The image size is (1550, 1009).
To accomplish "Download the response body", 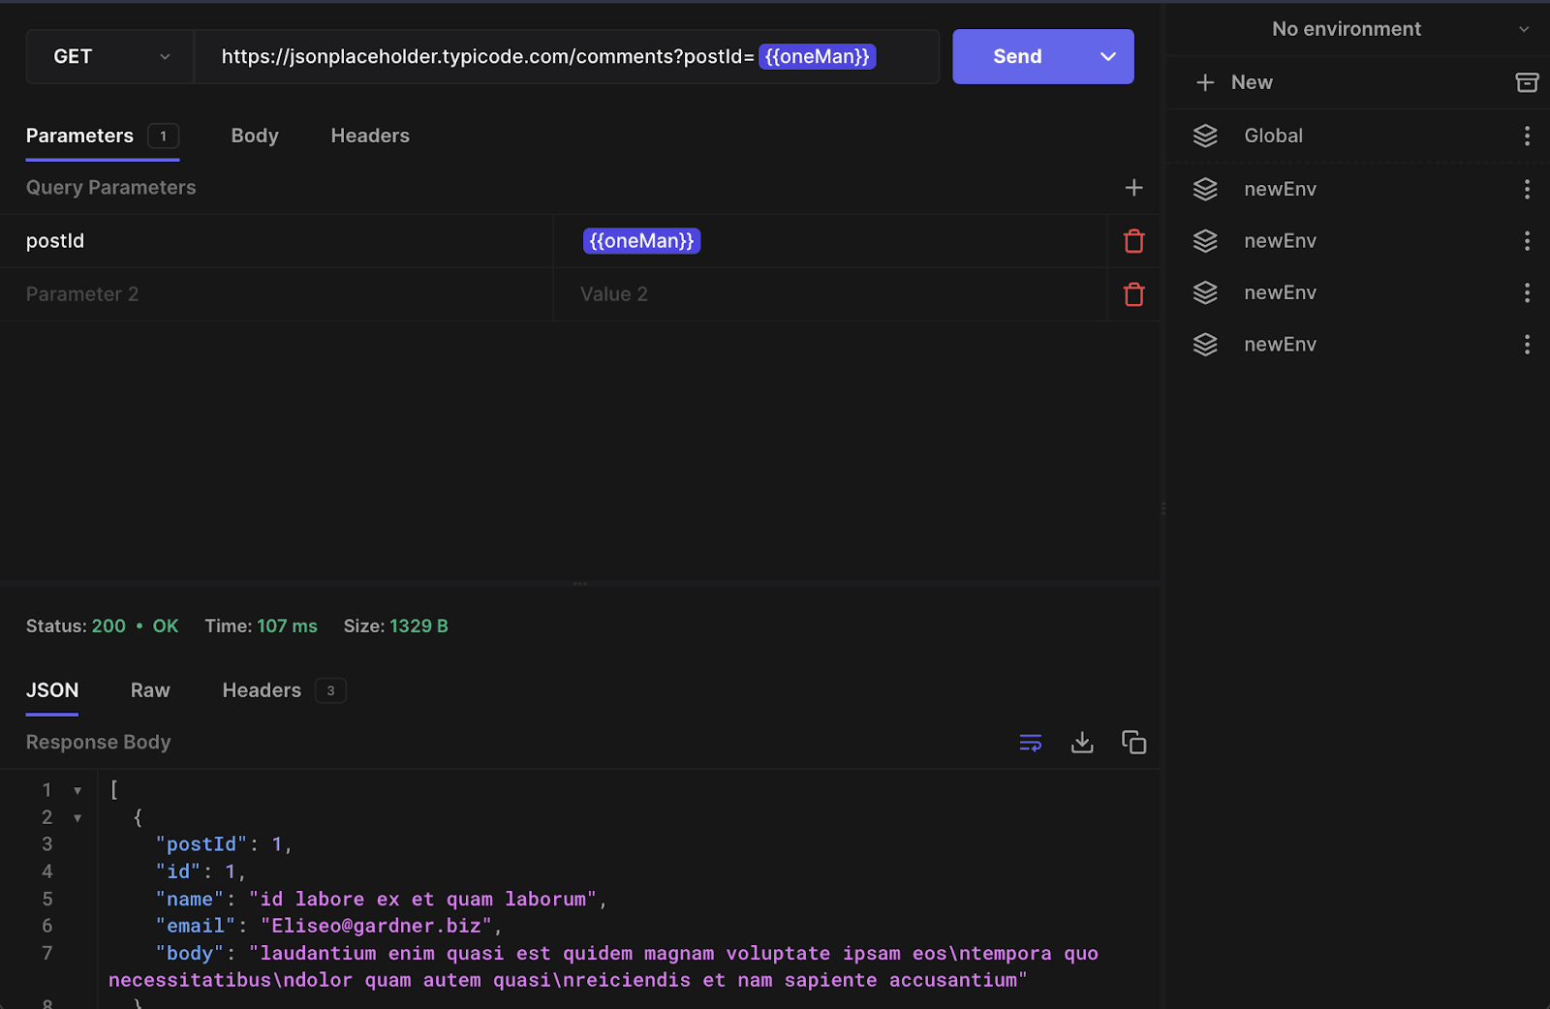I will click(x=1082, y=742).
